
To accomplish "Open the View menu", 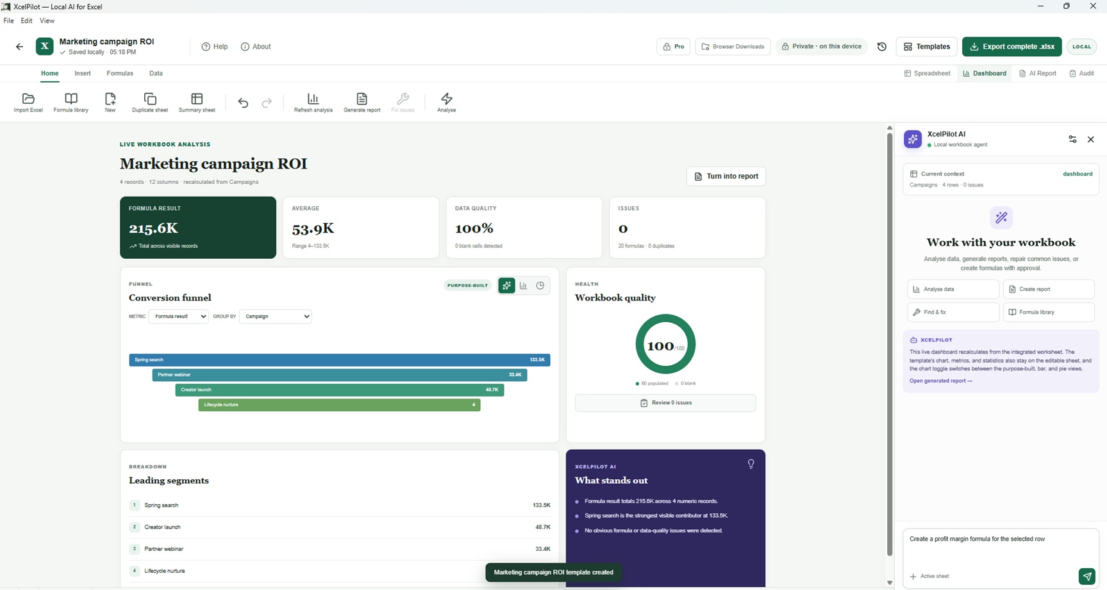I will pyautogui.click(x=47, y=20).
